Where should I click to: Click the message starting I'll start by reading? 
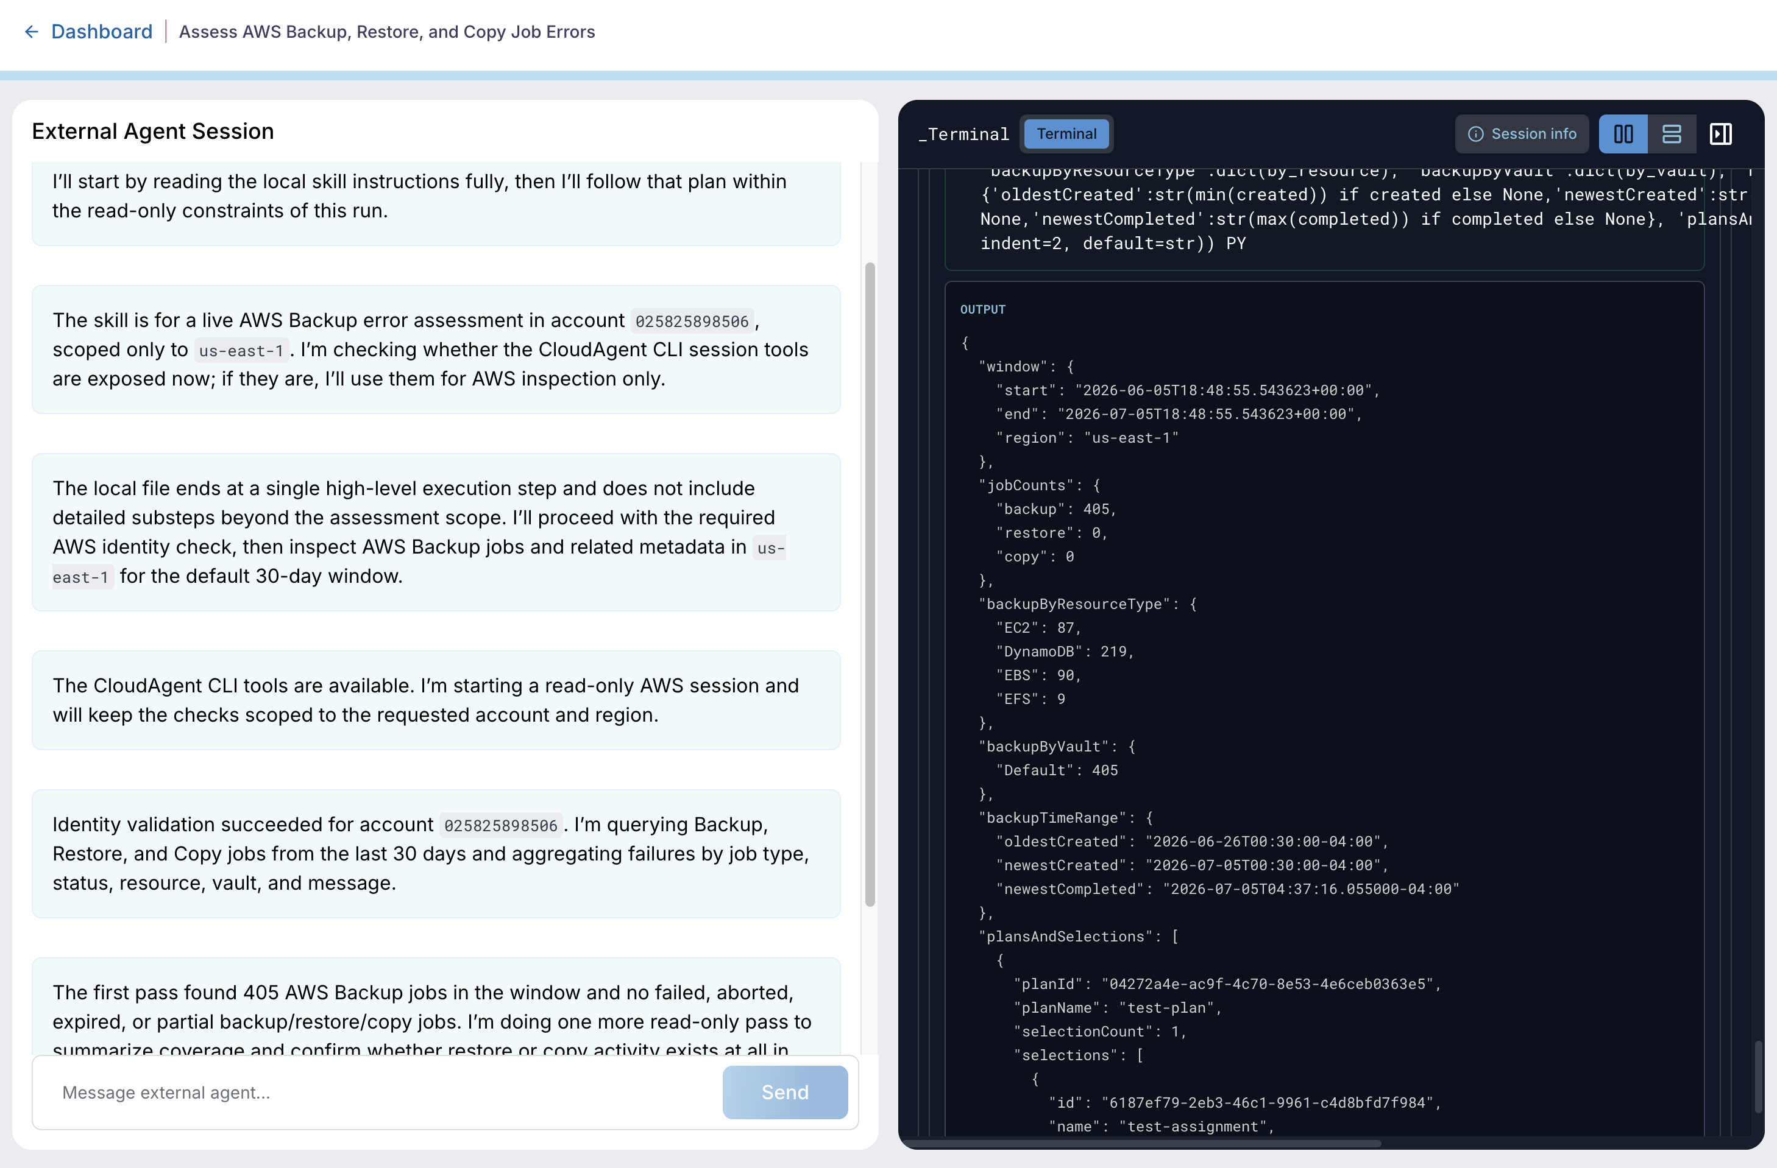436,203
